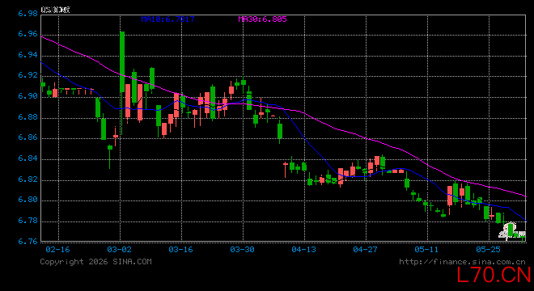534x291 pixels.
Task: Select the 04-13 date axis label
Action: [303, 250]
